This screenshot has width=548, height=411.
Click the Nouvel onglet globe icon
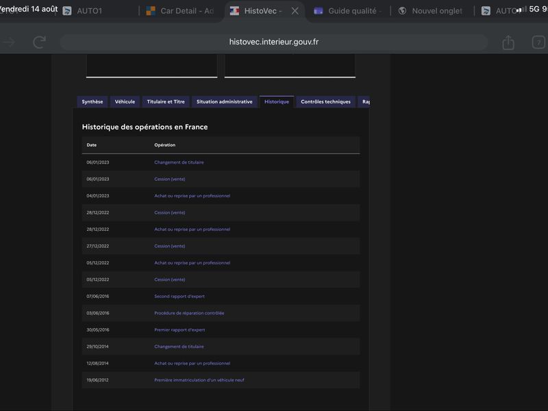(402, 11)
